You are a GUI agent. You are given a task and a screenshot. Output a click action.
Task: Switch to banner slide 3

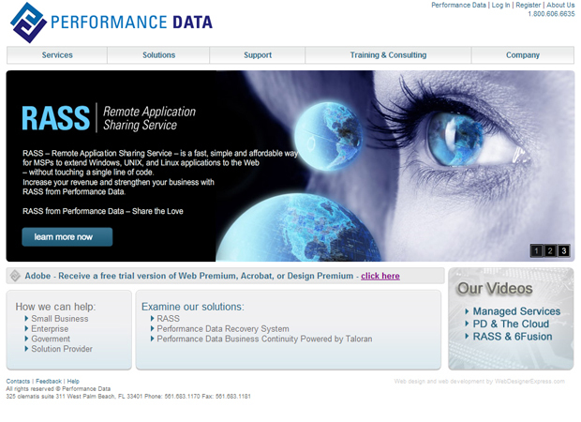coord(563,251)
